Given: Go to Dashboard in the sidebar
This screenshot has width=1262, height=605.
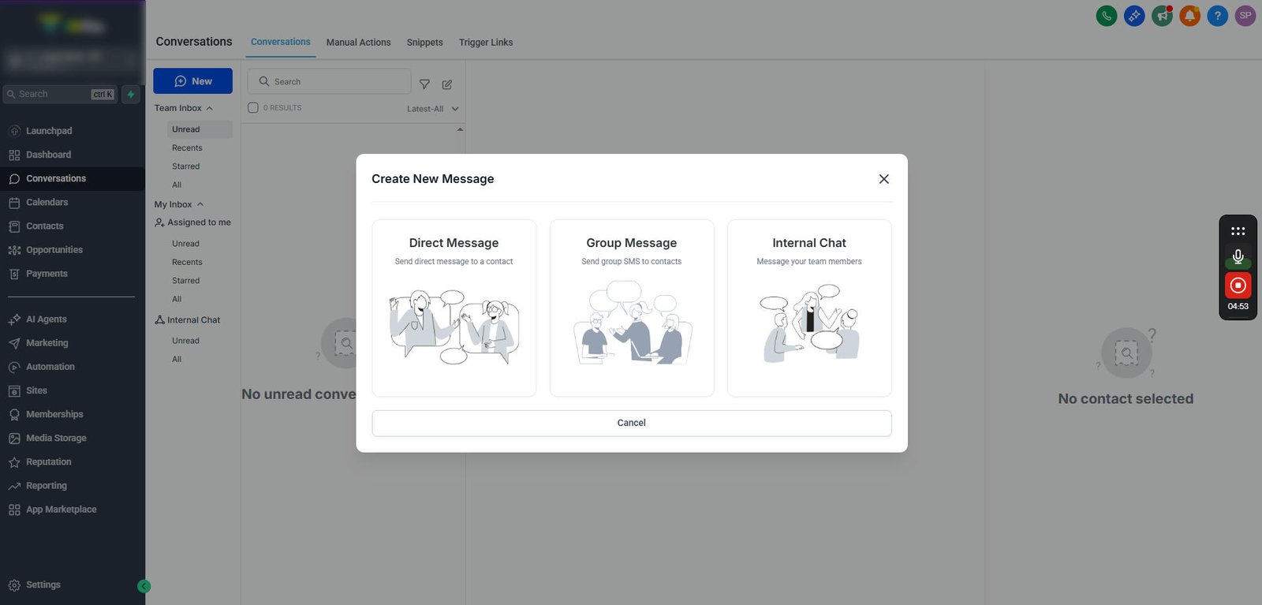Looking at the screenshot, I should pyautogui.click(x=49, y=155).
